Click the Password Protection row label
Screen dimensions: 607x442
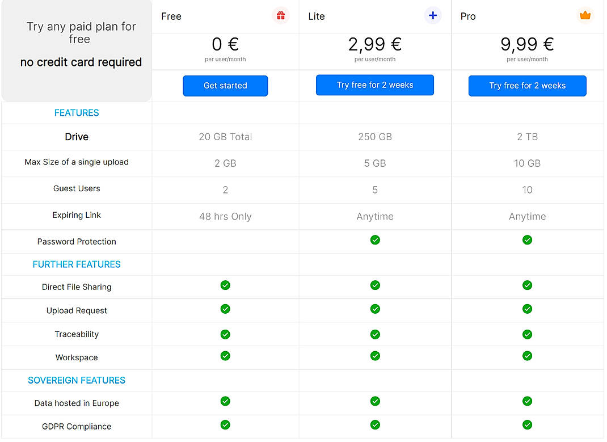(77, 242)
